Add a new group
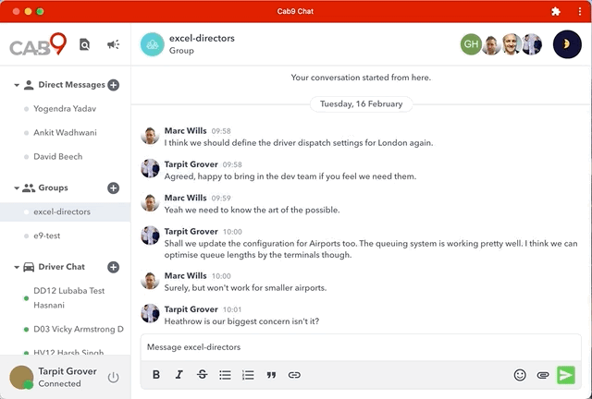The image size is (592, 399). point(113,187)
